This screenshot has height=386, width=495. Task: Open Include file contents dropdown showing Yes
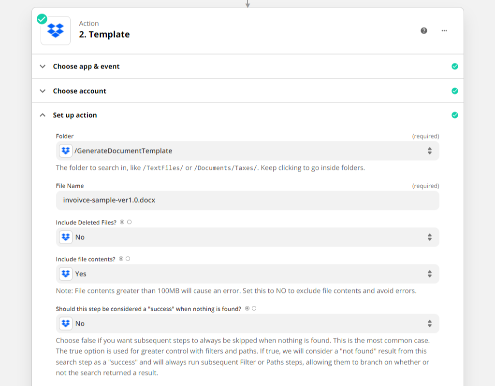point(247,274)
